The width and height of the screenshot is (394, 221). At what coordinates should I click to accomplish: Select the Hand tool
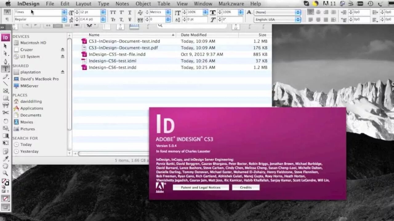[5, 166]
